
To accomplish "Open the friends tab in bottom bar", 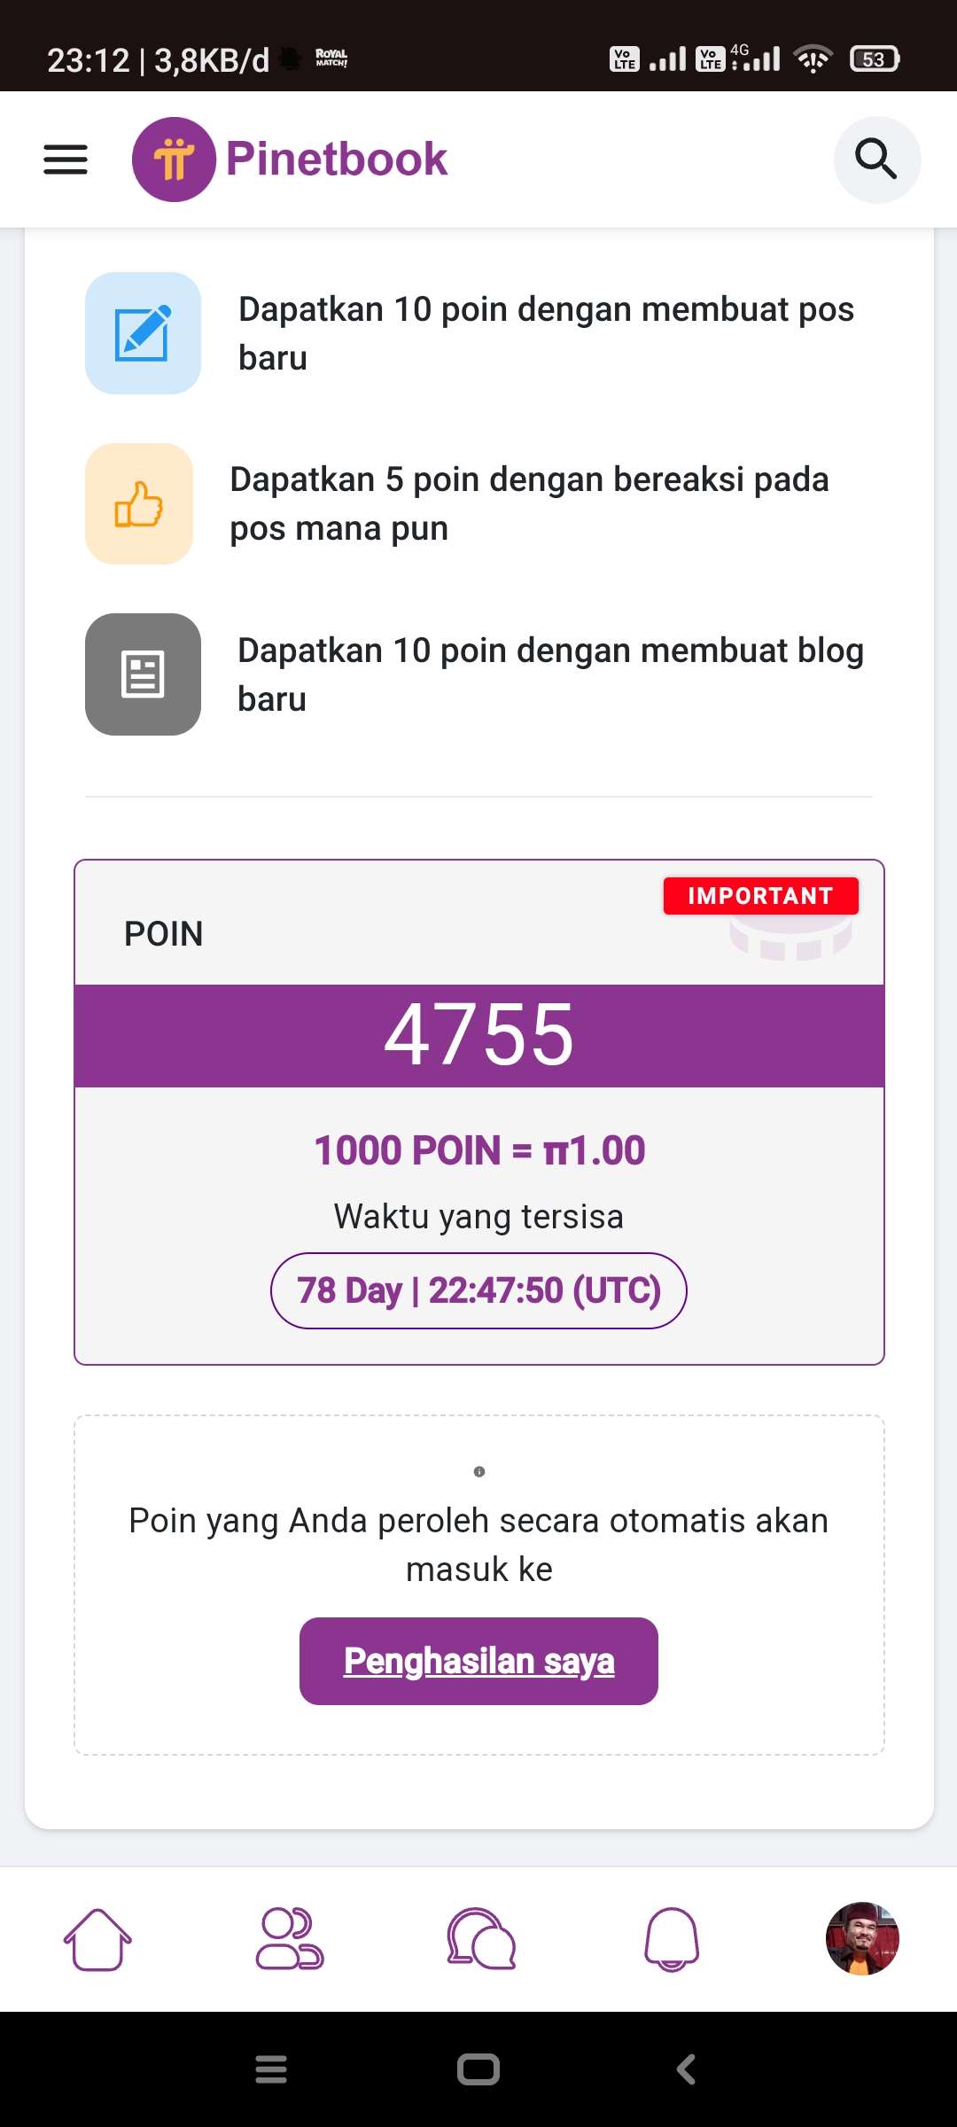I will tap(290, 1939).
